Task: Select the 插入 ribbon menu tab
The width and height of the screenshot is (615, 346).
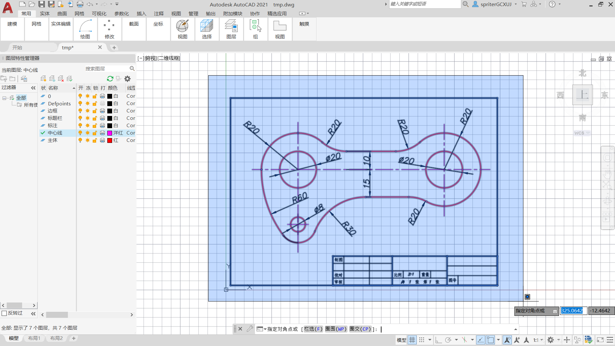Action: click(141, 13)
